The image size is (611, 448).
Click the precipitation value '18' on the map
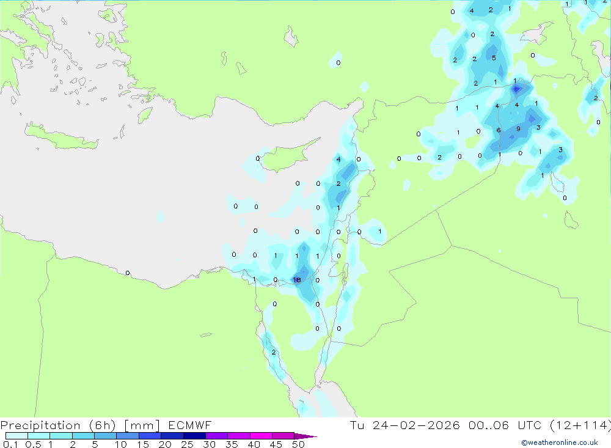click(x=296, y=280)
